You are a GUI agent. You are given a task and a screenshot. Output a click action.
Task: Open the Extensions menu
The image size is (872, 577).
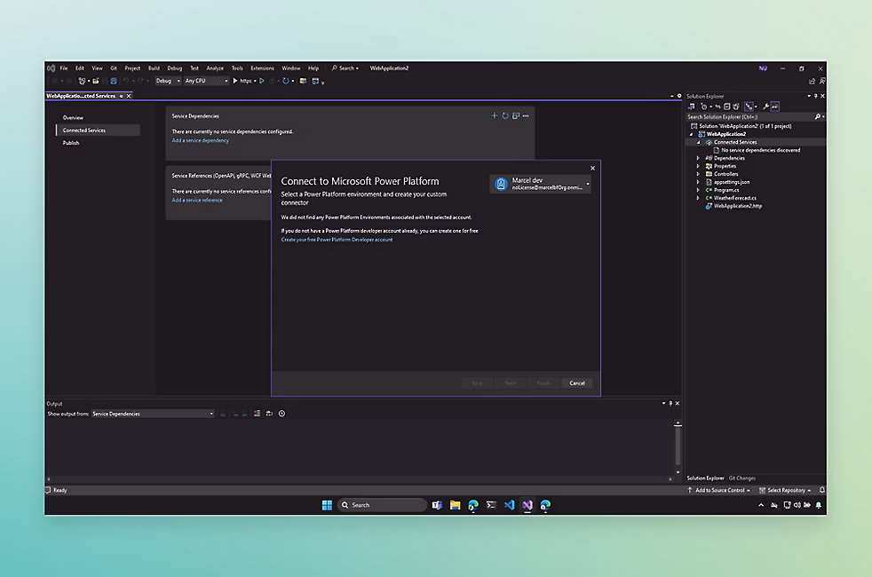click(x=262, y=67)
